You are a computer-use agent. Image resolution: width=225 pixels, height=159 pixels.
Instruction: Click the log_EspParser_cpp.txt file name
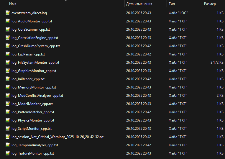[x=28, y=54]
